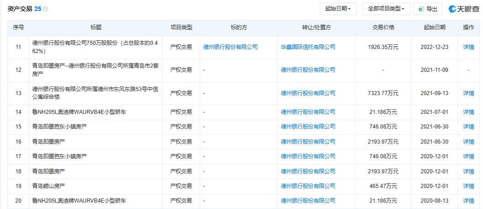The width and height of the screenshot is (483, 209).
Task: Open 详情 for the 7323.77万元 transaction
Action: click(468, 93)
